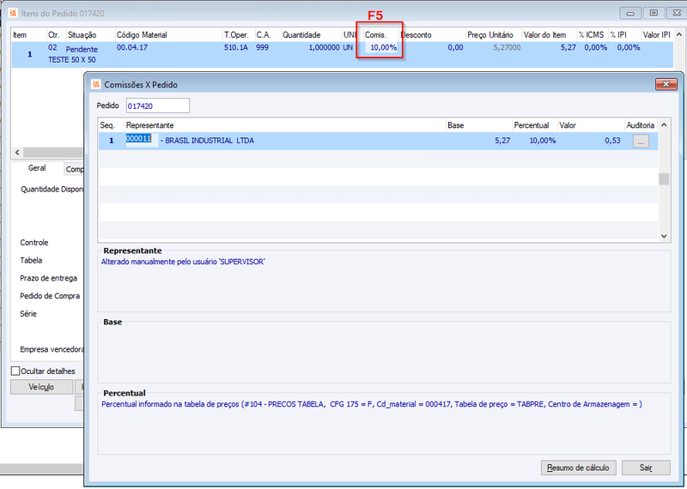Viewport: 687px width, 489px height.
Task: Click the Percentual 10,00% cell in commissions
Action: tap(543, 141)
